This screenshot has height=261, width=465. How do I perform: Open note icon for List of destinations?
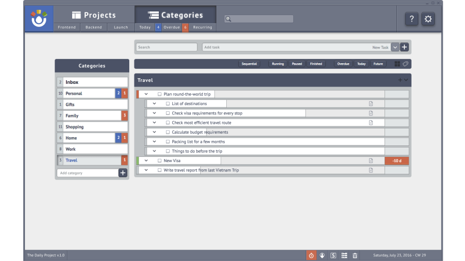pyautogui.click(x=371, y=104)
